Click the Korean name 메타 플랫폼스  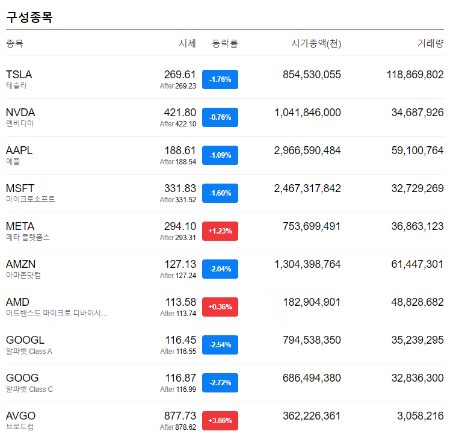click(28, 237)
